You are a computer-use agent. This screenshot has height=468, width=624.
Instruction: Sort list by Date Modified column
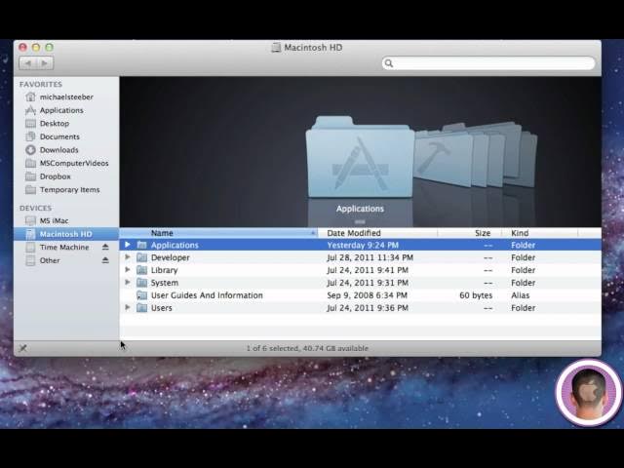377,233
